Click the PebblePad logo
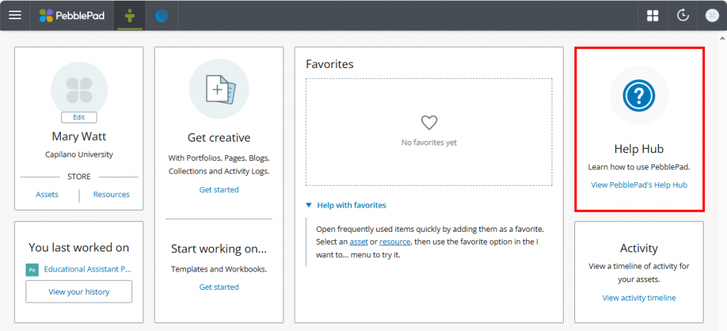This screenshot has width=727, height=331. [72, 16]
